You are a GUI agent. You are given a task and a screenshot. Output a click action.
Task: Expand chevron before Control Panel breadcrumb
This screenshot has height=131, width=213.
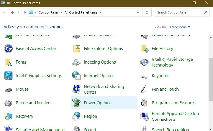35,13
